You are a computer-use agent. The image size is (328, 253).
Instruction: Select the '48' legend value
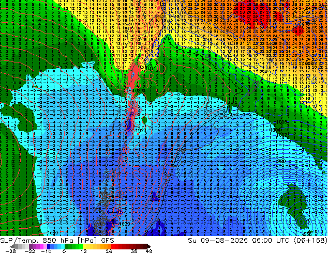point(148,251)
